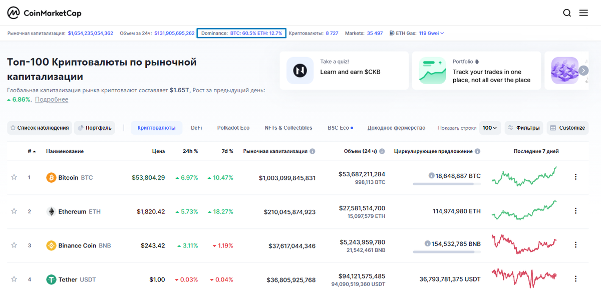Switch to the Polkadot Eco tab
This screenshot has height=294, width=601.
point(233,128)
